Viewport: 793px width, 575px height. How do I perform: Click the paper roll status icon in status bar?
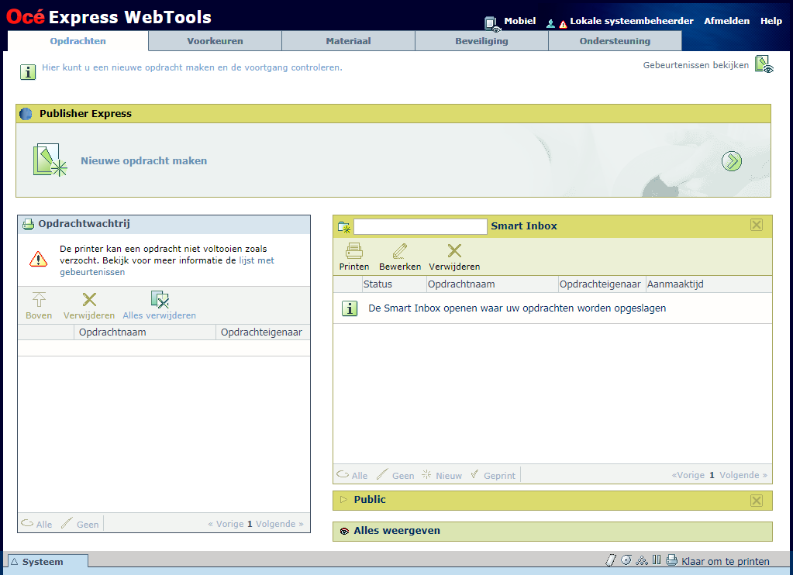[611, 560]
